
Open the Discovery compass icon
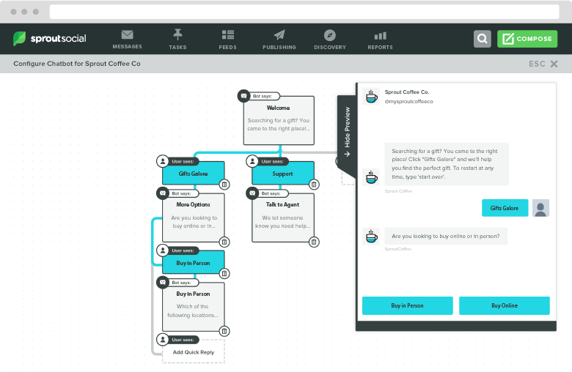[x=330, y=35]
